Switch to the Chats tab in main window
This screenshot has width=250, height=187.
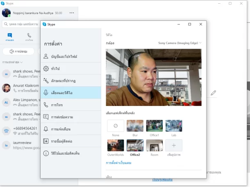[10, 37]
